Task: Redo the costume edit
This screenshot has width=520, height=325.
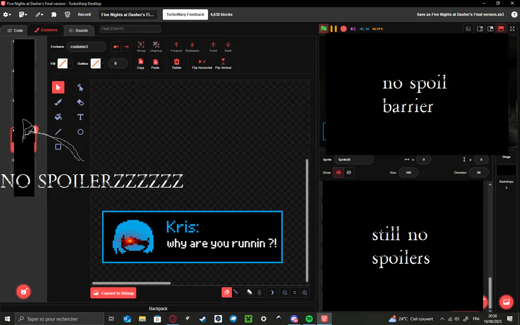Action: (x=126, y=47)
